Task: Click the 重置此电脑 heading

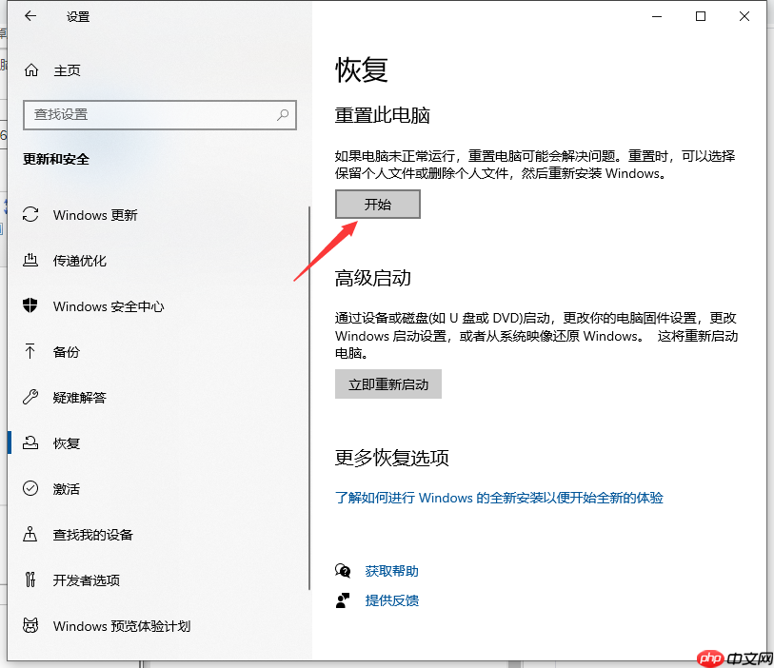Action: pyautogui.click(x=382, y=115)
